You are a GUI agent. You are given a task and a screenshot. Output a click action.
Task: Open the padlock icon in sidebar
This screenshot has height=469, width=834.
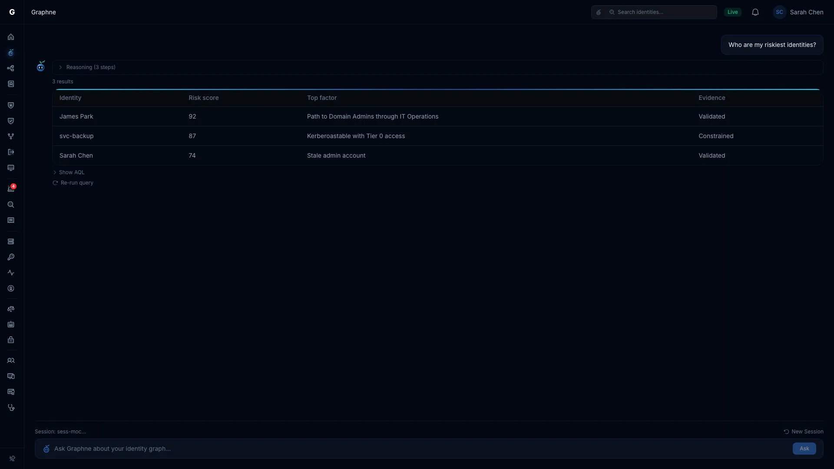pyautogui.click(x=11, y=340)
